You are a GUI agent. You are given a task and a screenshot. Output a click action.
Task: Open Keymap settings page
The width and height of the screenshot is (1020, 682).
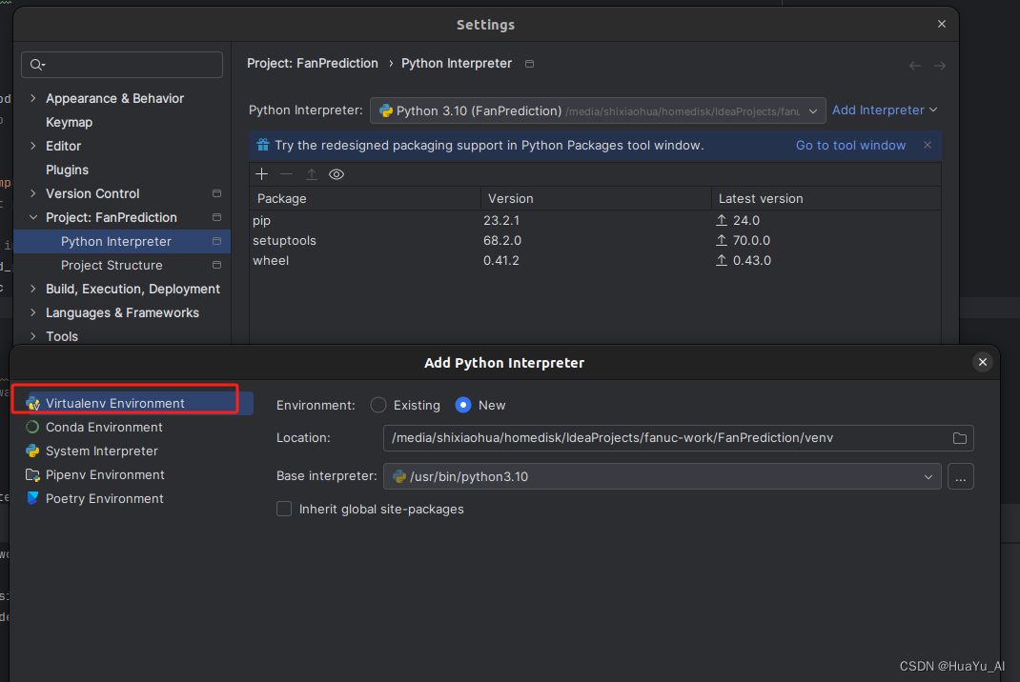coord(69,122)
